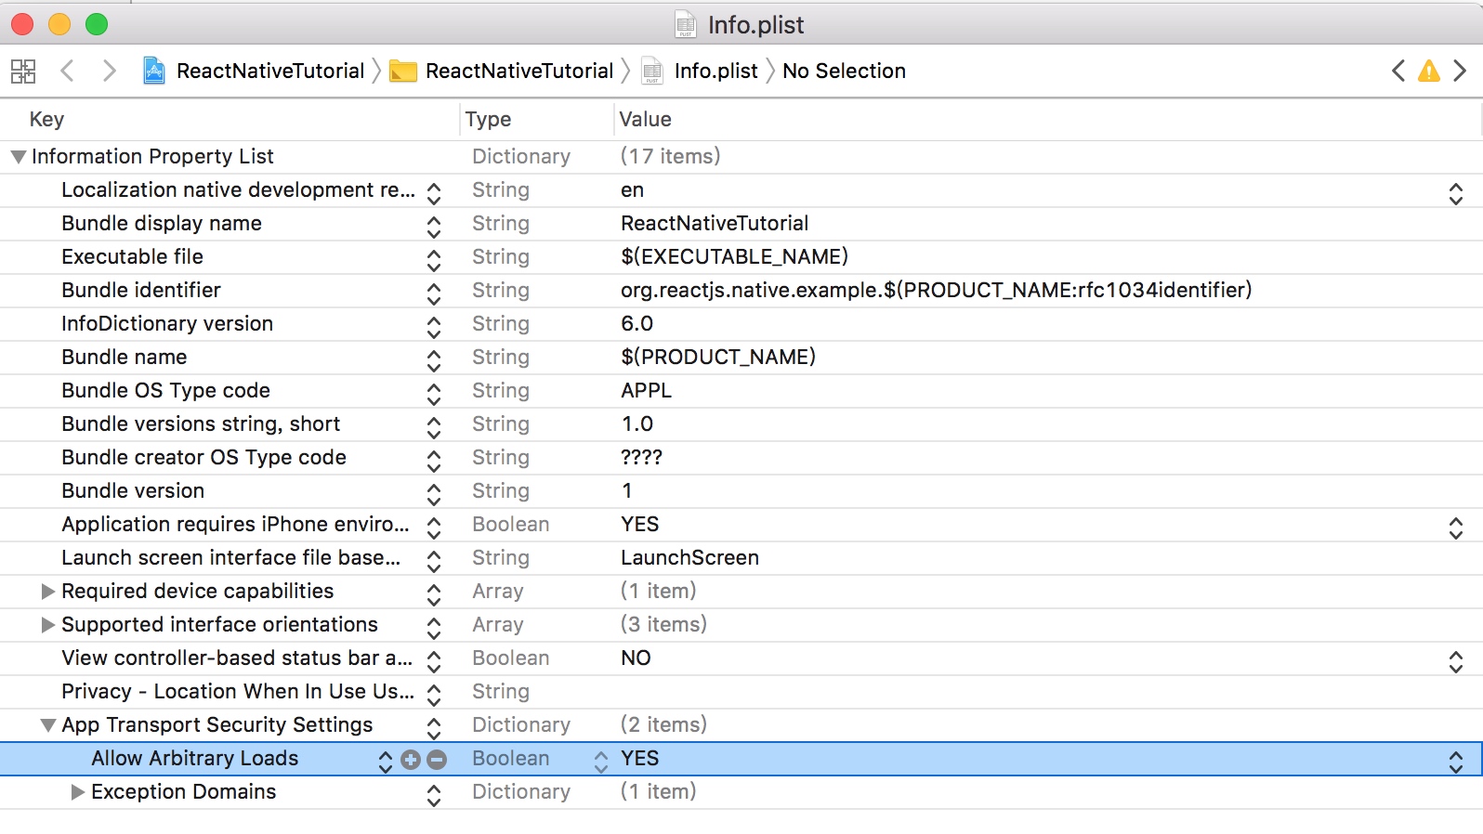Open the related items grid icon
This screenshot has height=834, width=1483.
[x=23, y=72]
